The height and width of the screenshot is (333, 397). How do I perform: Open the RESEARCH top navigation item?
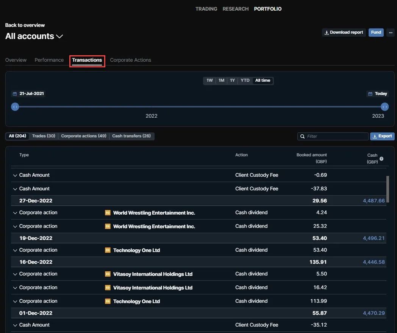coord(236,9)
